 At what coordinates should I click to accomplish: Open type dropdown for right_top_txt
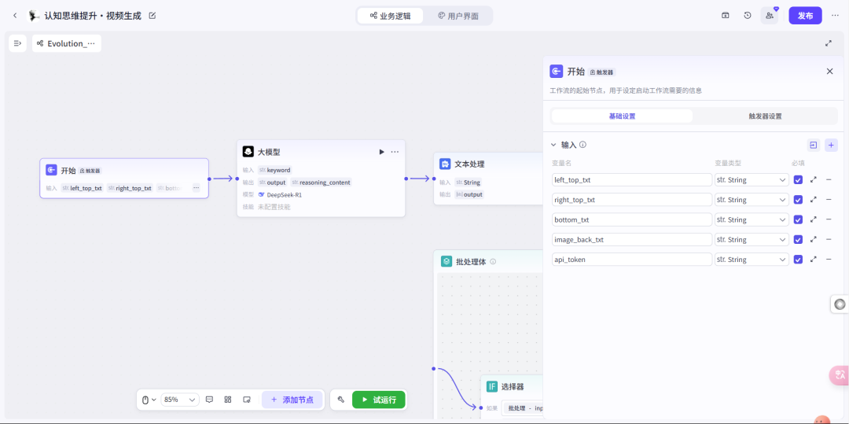752,200
